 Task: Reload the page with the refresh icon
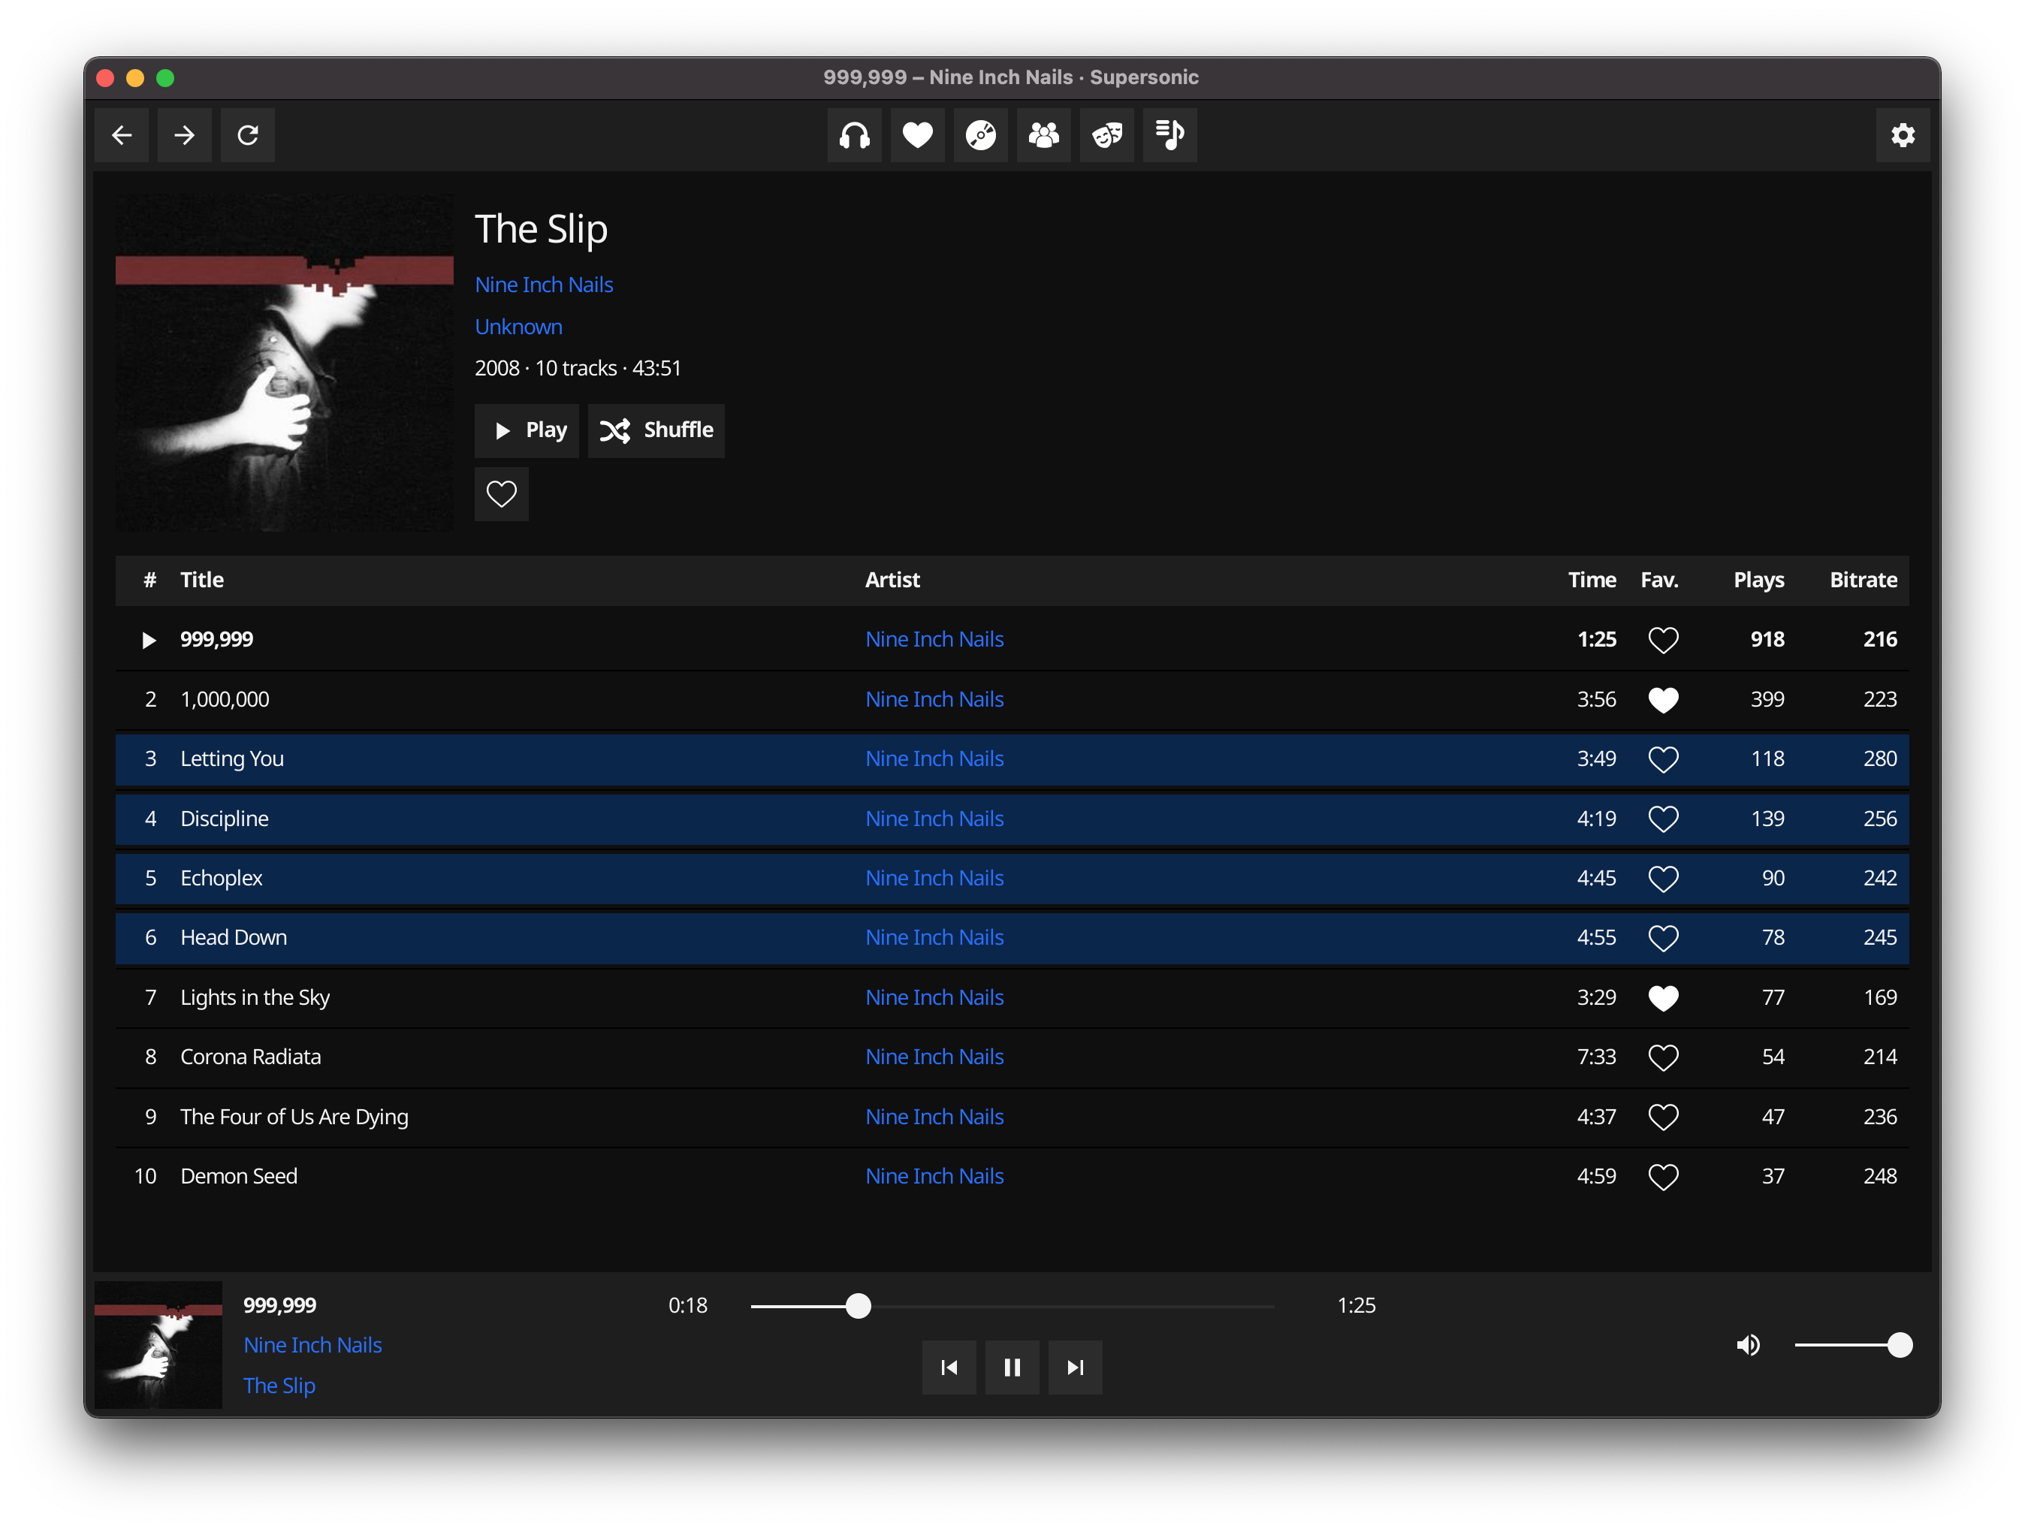pos(248,135)
